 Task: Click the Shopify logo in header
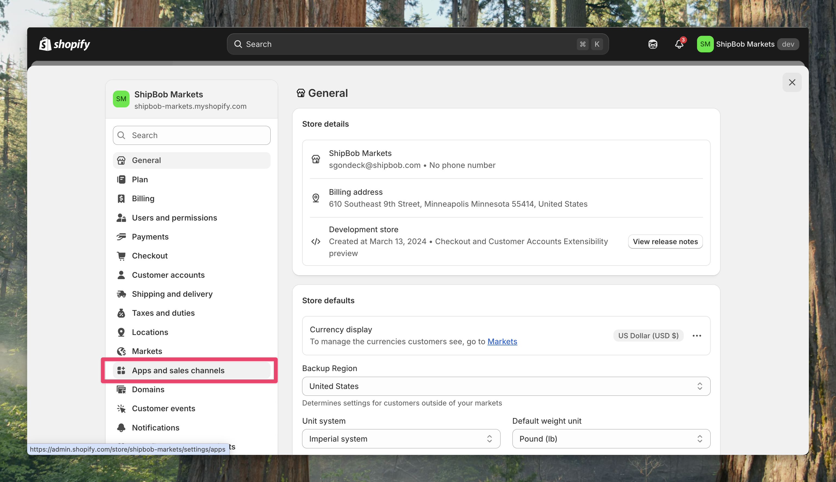pos(65,44)
